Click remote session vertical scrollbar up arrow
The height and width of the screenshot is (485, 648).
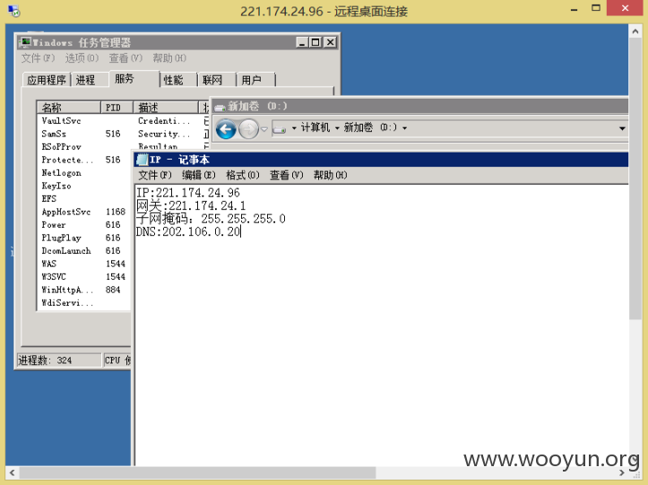635,31
